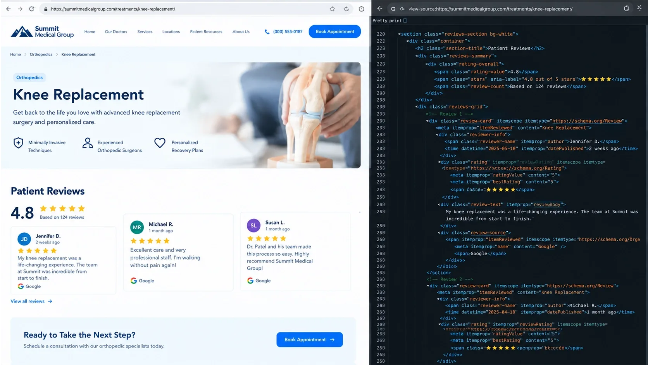Click the schema.org/Review link in first review-card source

pyautogui.click(x=587, y=121)
